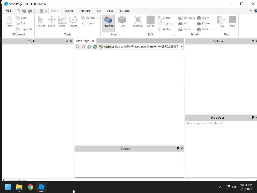Open the Address history dropdown arrow

(x=181, y=46)
